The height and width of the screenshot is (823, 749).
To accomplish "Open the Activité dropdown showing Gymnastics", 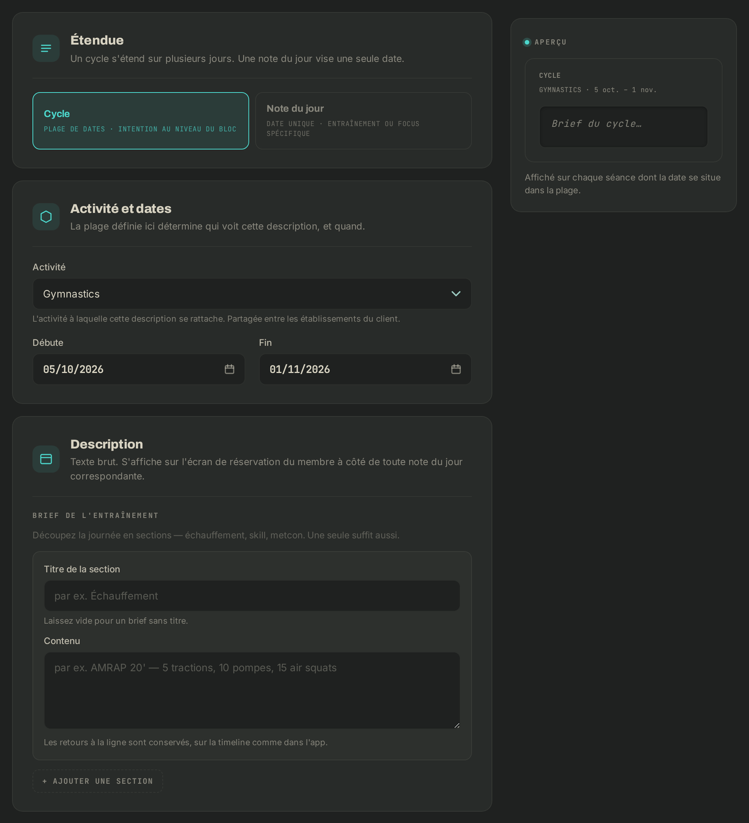I will (252, 294).
